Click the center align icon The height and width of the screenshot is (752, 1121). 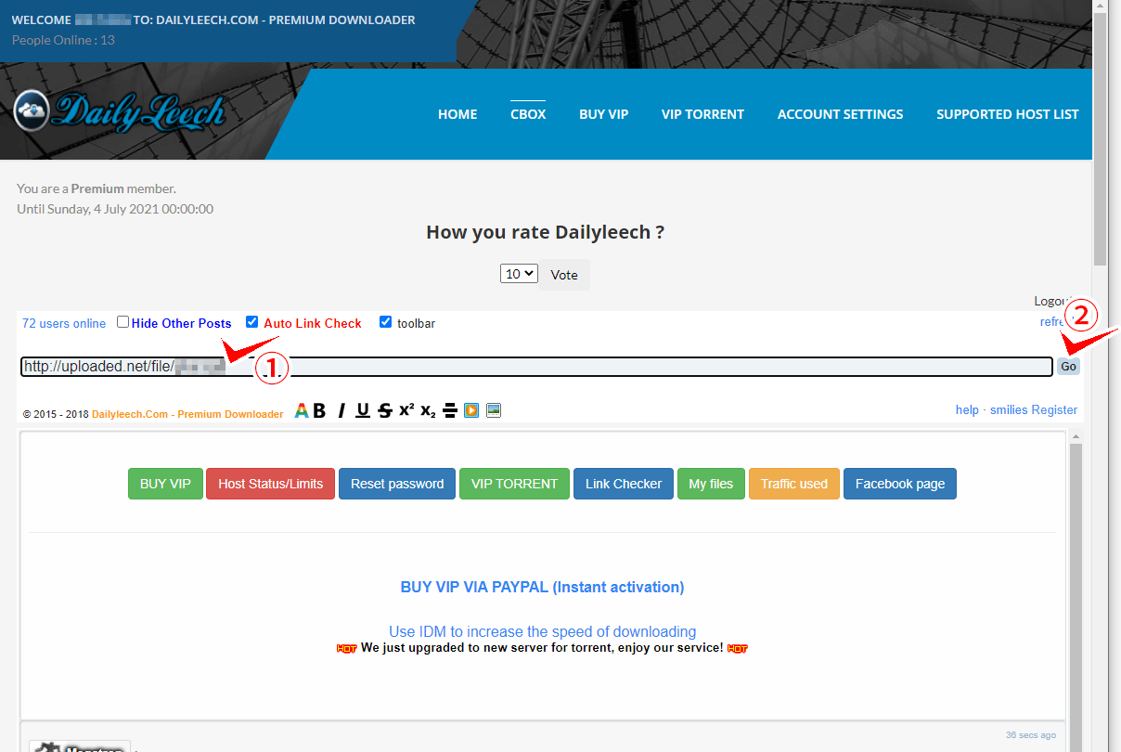(x=450, y=410)
